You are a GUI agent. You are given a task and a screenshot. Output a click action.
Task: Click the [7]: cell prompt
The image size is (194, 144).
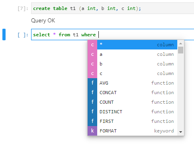click(x=23, y=9)
